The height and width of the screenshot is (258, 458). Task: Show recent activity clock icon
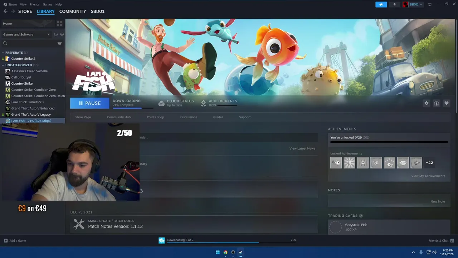point(56,34)
